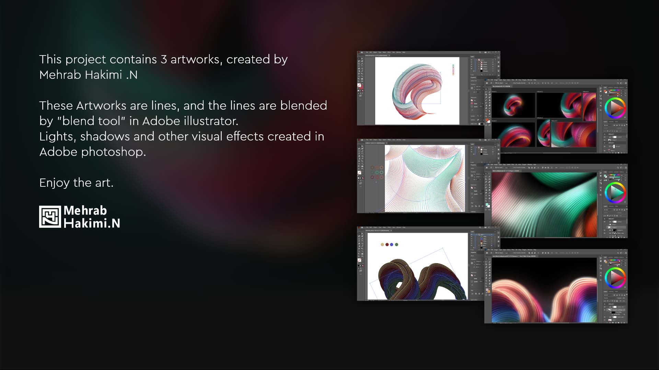Hide a Shape layer using its eye icon
Image resolution: width=659 pixels, height=370 pixels.
pyautogui.click(x=605, y=140)
